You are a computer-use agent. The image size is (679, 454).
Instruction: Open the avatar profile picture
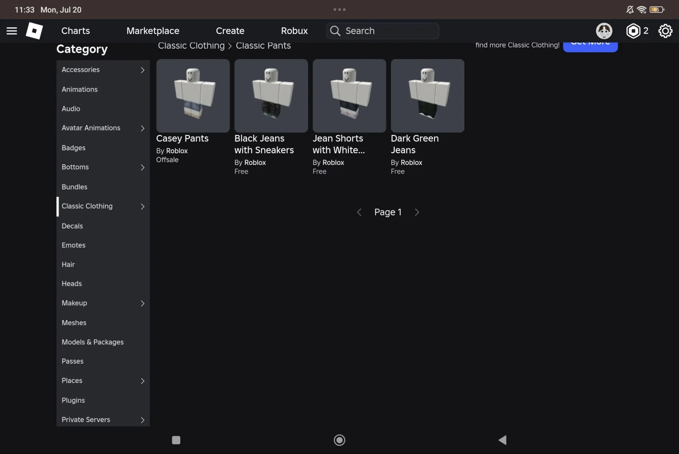point(604,31)
